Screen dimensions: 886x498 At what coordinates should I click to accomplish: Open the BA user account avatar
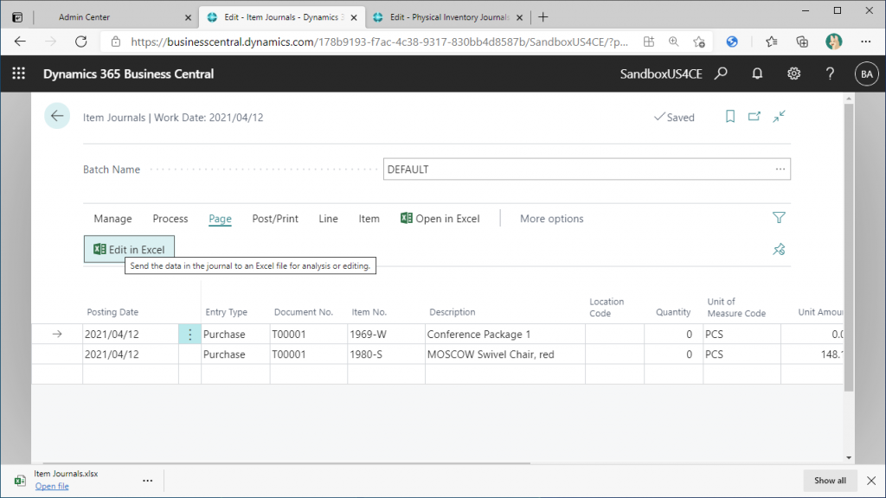pyautogui.click(x=867, y=74)
